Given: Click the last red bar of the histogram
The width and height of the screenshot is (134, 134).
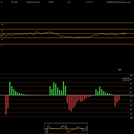Looking at the screenshot, I should [x=119, y=98].
